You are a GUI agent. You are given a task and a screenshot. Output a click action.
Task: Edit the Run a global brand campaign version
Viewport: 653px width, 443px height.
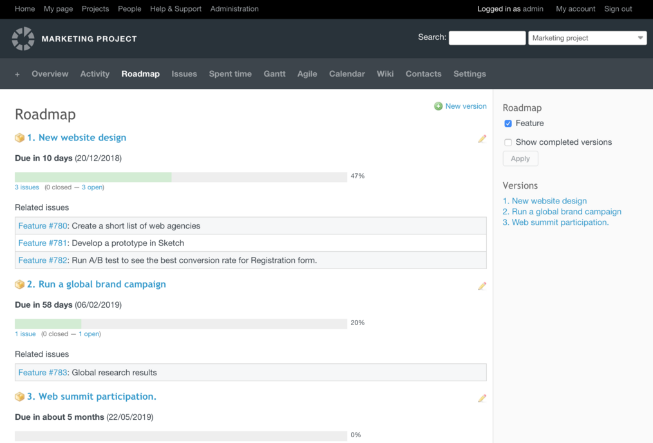[482, 286]
